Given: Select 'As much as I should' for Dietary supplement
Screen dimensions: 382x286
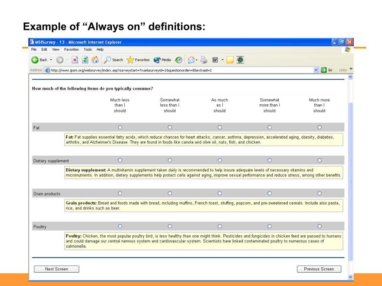Looking at the screenshot, I should tap(219, 161).
